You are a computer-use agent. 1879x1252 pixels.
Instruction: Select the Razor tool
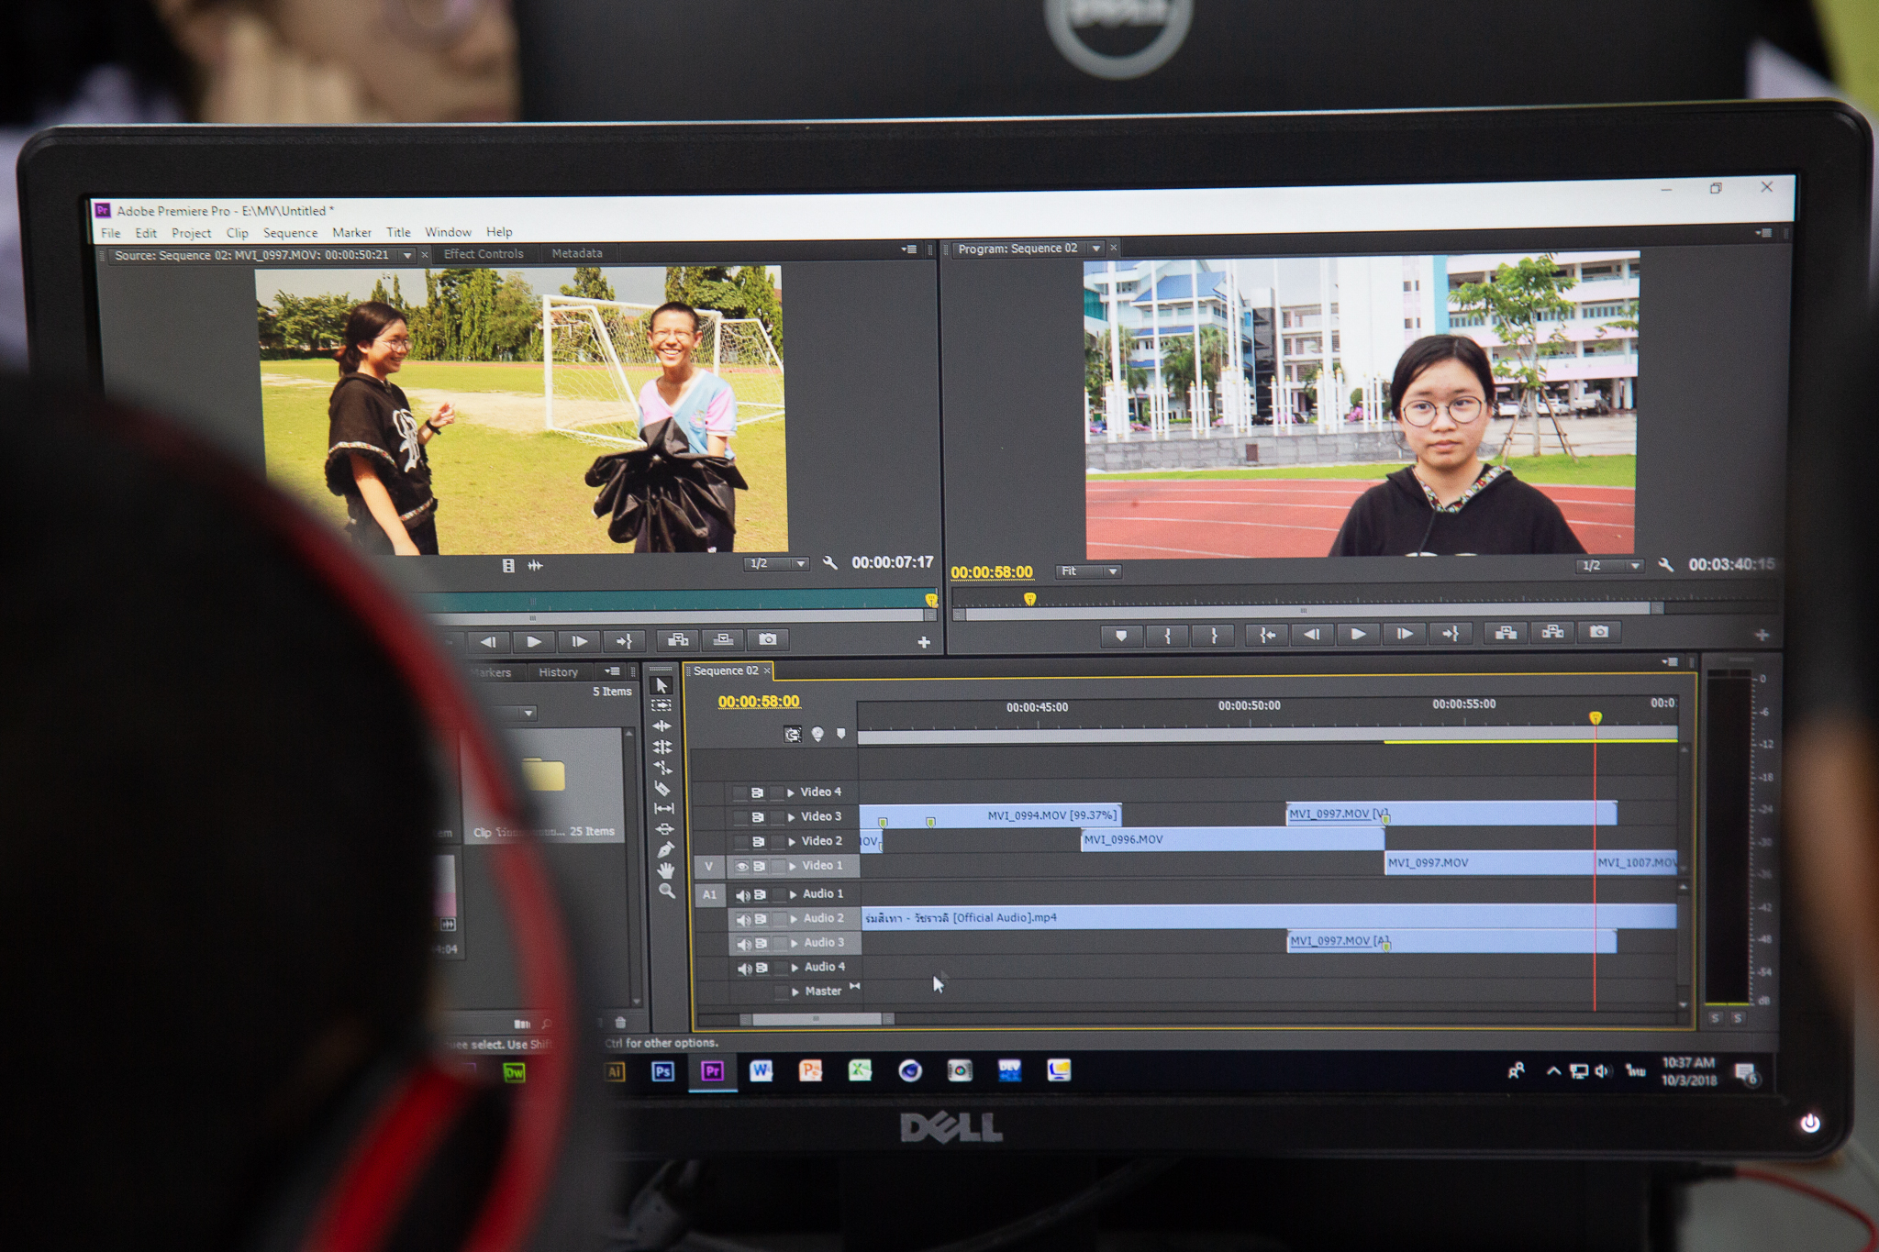662,788
